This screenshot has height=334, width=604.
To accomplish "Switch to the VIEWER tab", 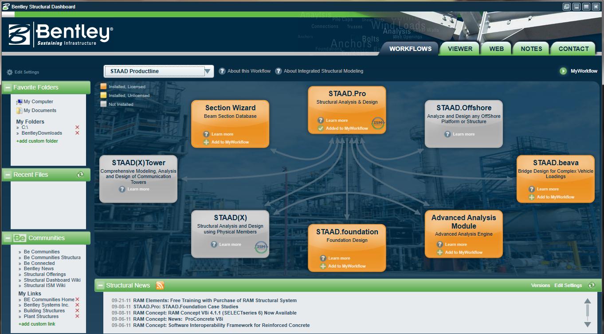I will (x=460, y=49).
